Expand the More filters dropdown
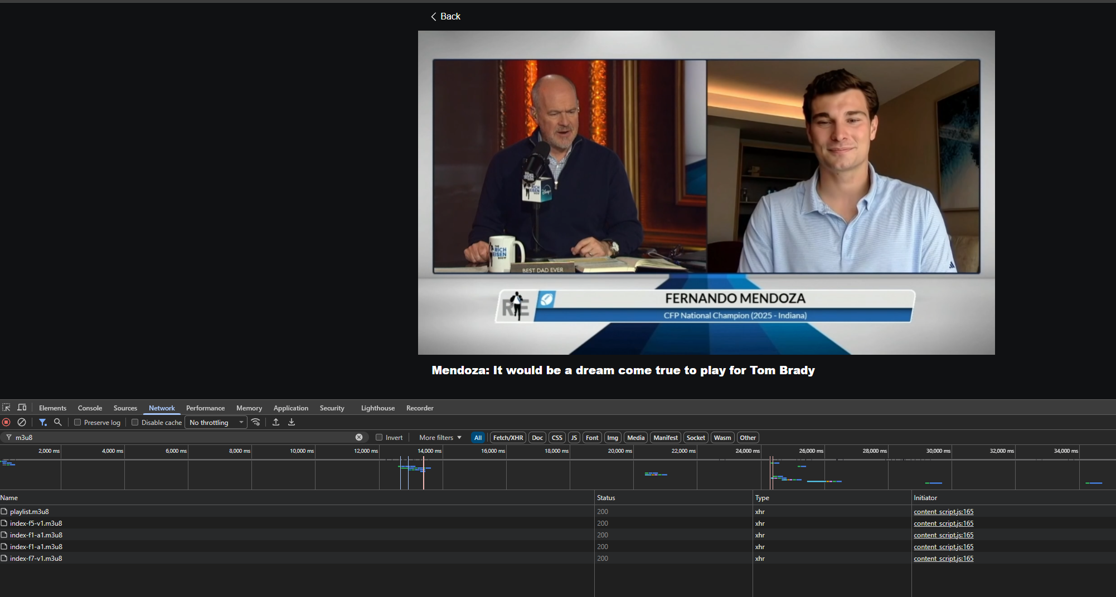This screenshot has width=1116, height=597. [x=440, y=438]
